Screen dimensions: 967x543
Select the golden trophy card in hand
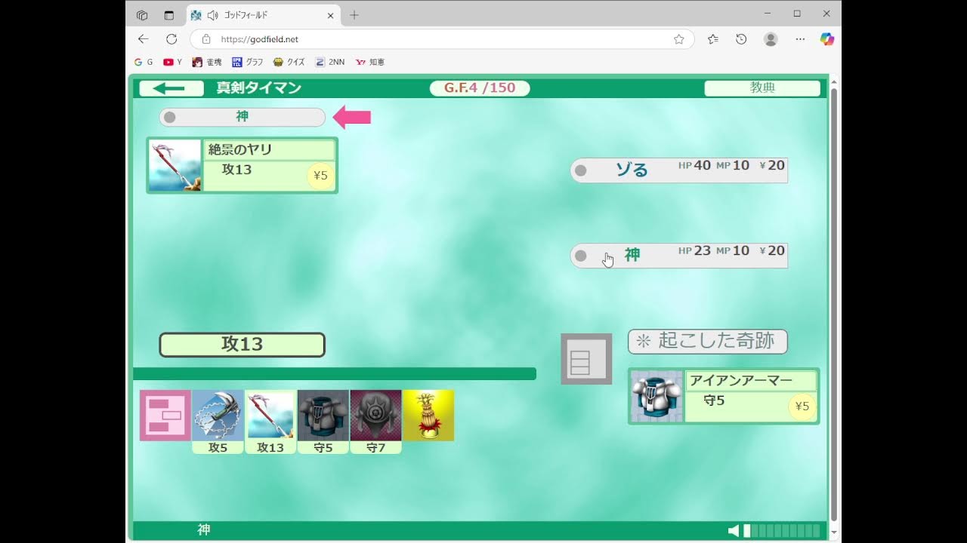tap(428, 416)
